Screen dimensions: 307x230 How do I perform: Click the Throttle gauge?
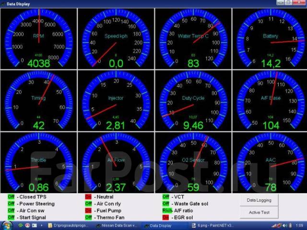(x=38, y=163)
